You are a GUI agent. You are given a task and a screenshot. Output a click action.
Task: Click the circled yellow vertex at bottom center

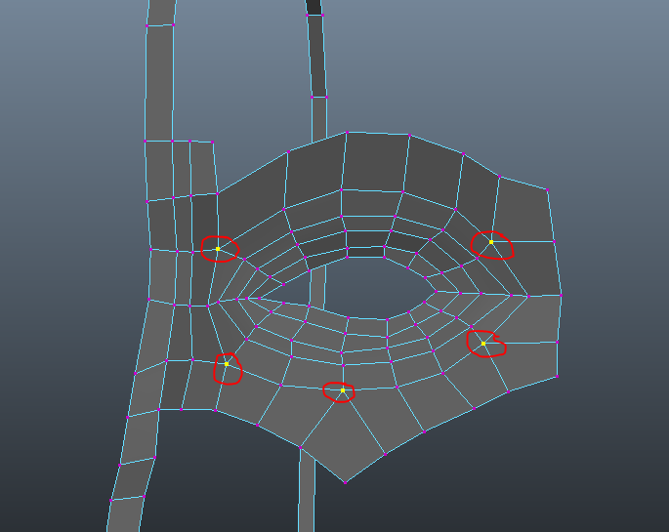click(342, 390)
